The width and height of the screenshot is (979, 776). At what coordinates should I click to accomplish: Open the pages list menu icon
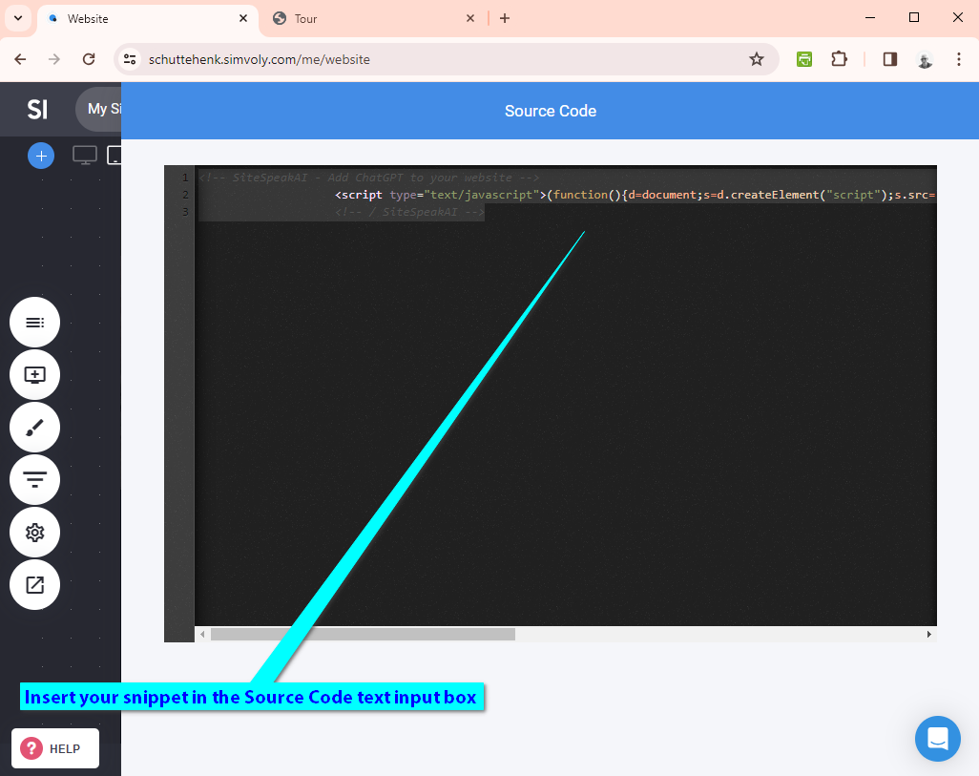35,323
